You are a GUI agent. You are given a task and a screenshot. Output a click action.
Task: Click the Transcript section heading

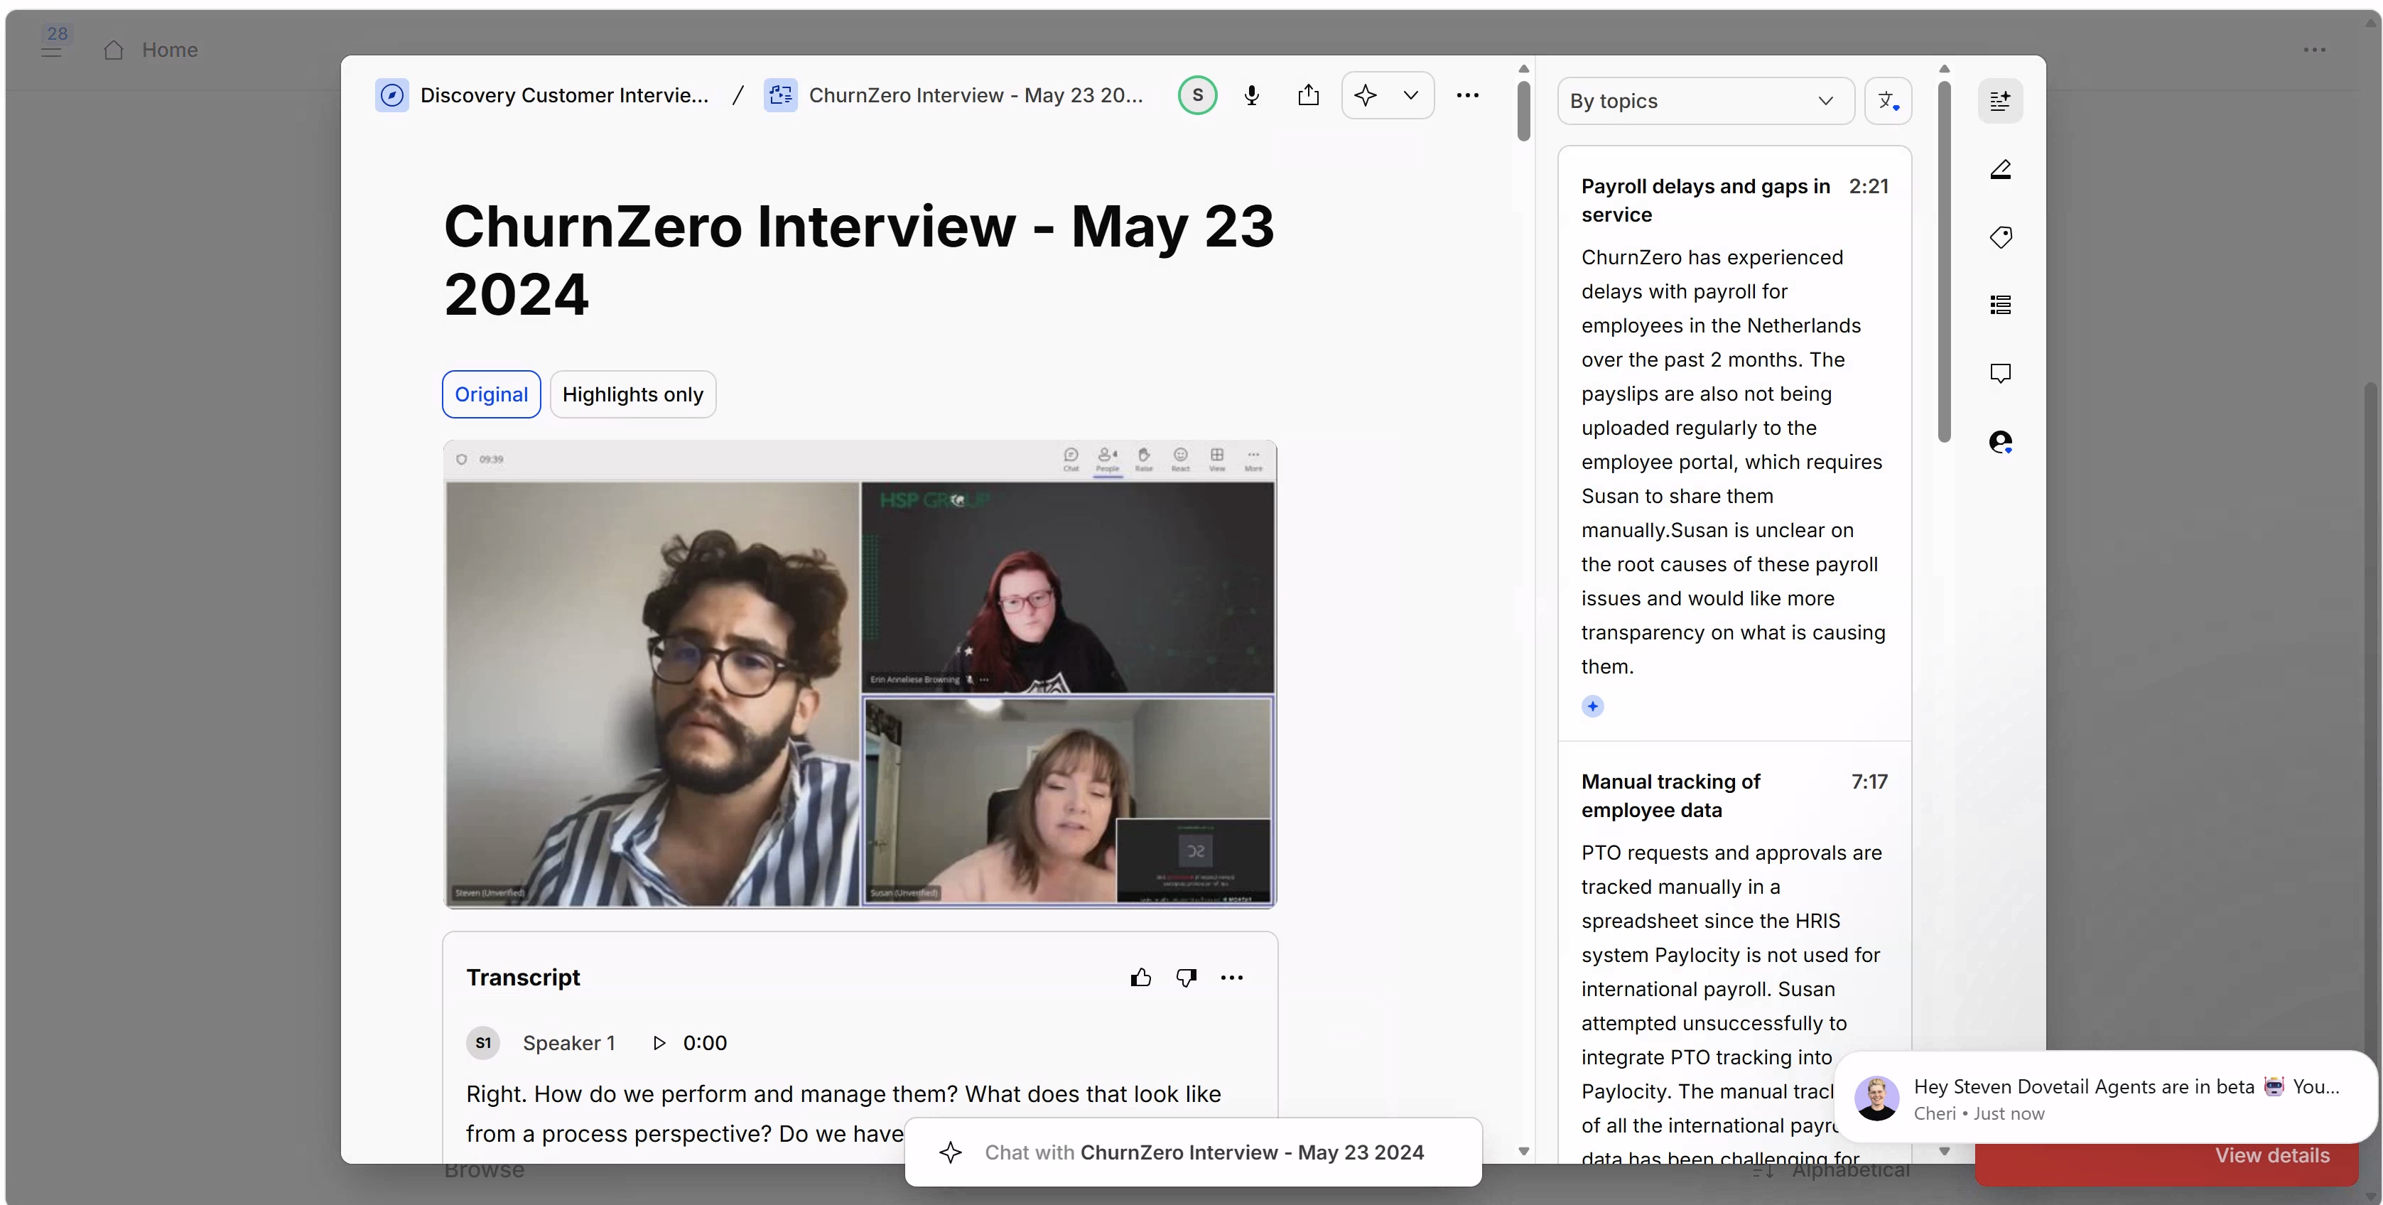pos(523,978)
